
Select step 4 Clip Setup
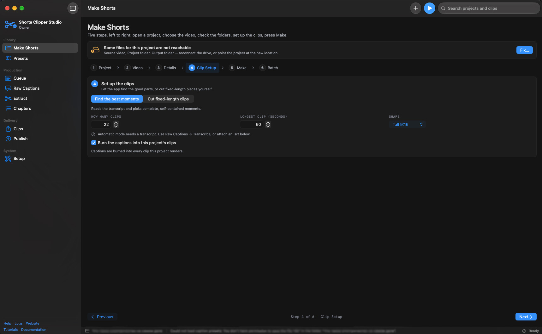[202, 68]
